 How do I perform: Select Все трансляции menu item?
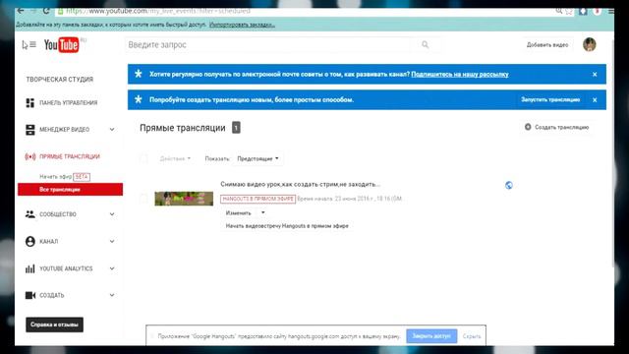[70, 190]
